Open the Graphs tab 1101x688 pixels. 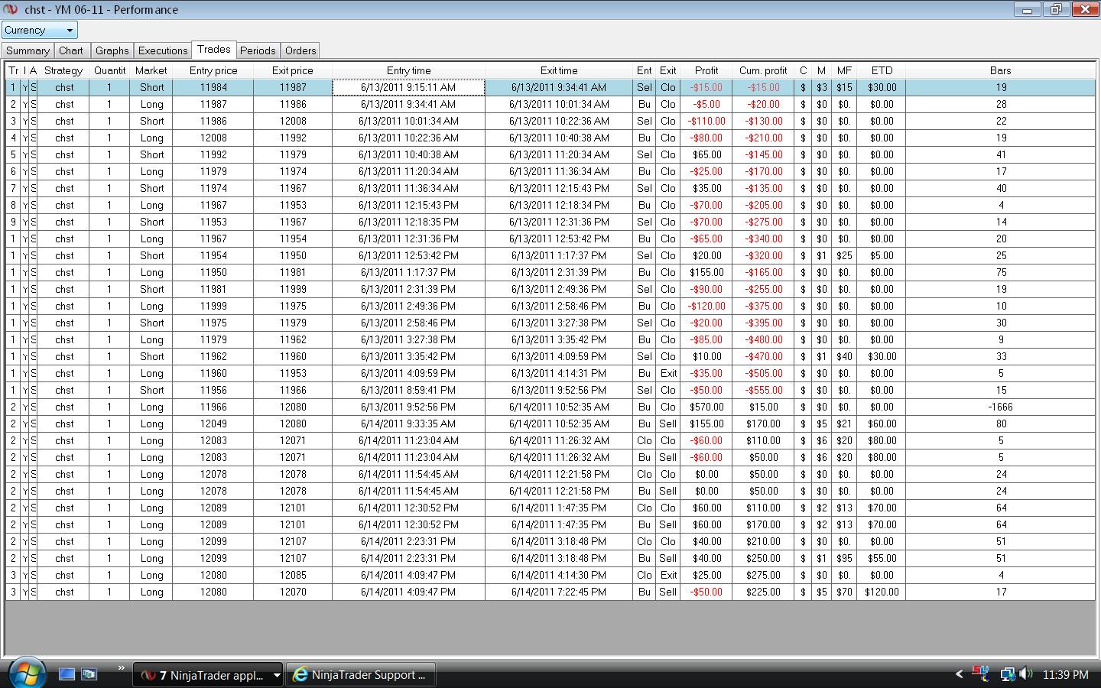point(112,50)
